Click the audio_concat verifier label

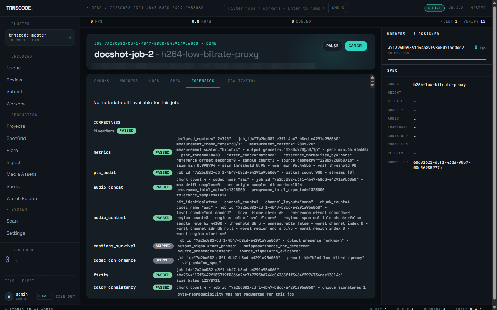[108, 187]
